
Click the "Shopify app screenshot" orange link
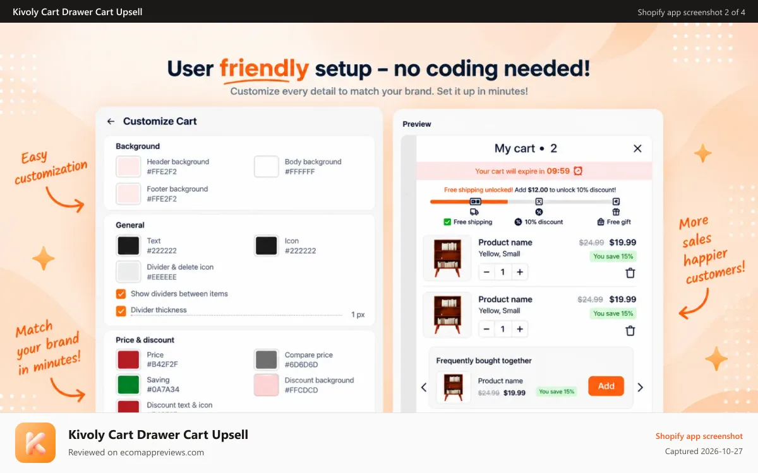click(699, 436)
